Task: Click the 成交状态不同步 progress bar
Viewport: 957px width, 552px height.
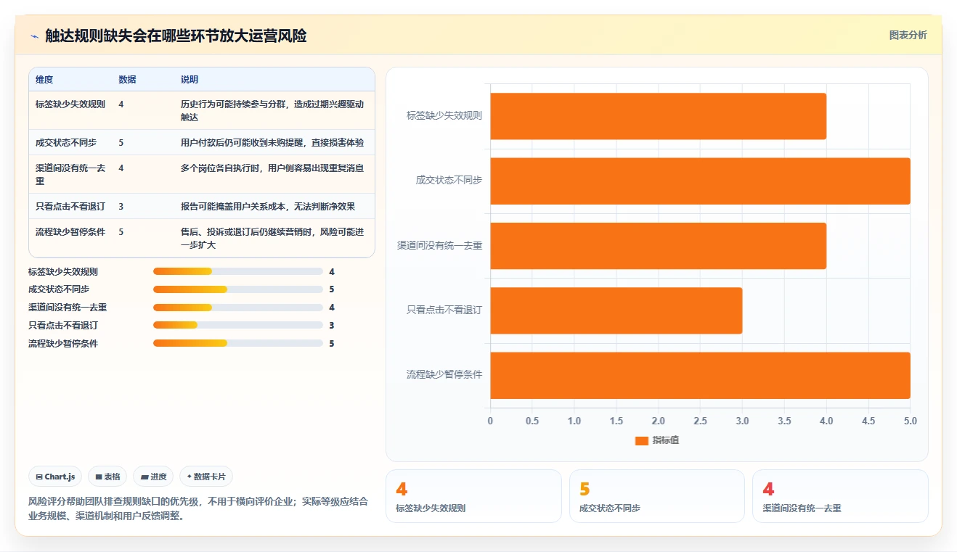Action: [238, 289]
